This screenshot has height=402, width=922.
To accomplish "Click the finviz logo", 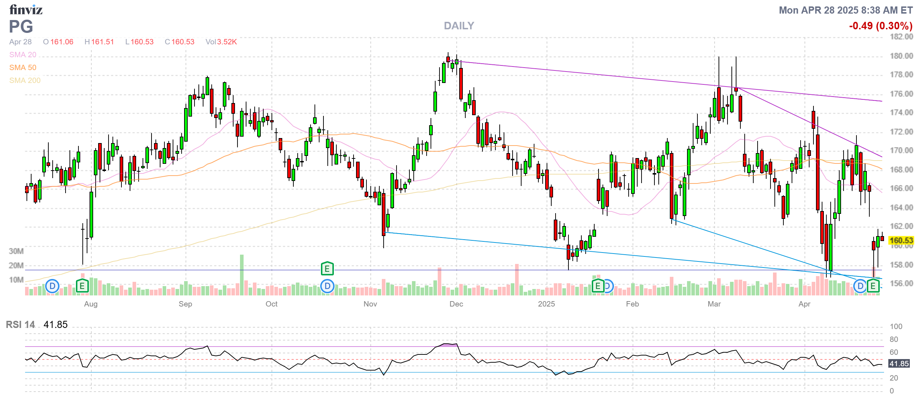I will [x=26, y=10].
